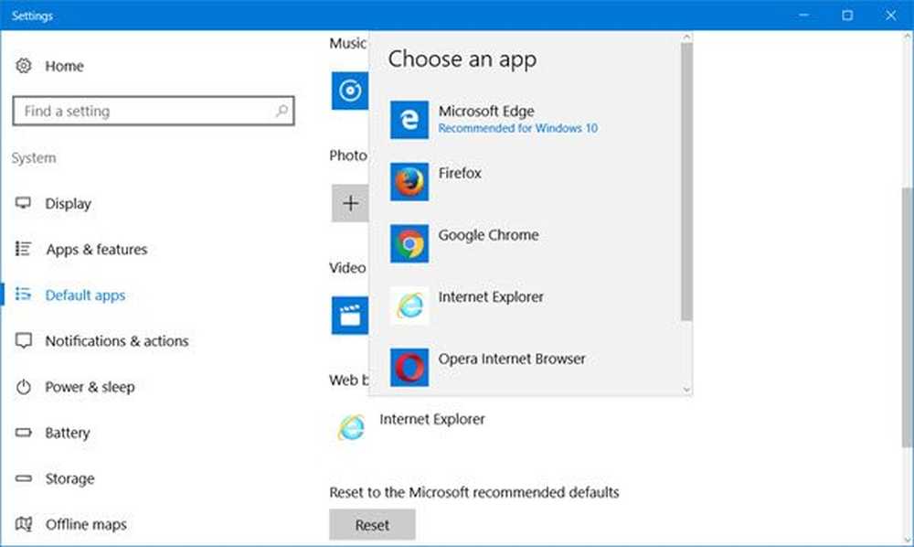This screenshot has height=547, width=914.
Task: Click the Battery icon in sidebar
Action: (24, 432)
